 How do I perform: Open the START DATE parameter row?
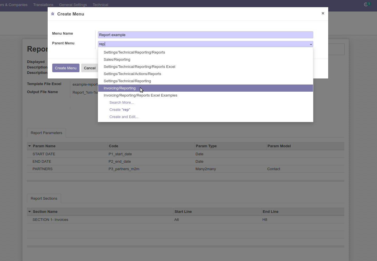point(185,154)
